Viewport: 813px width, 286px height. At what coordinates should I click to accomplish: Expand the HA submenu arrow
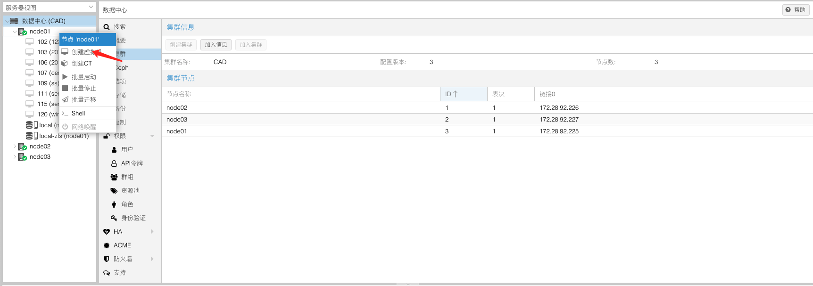click(152, 232)
